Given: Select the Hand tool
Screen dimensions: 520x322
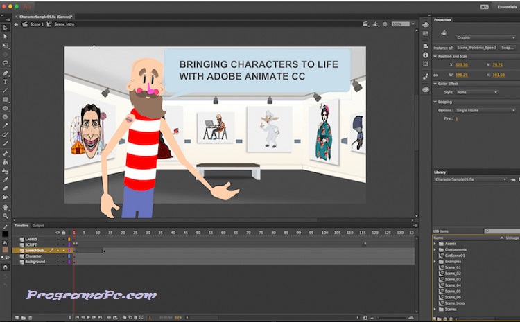Looking at the screenshot, I should (6, 206).
